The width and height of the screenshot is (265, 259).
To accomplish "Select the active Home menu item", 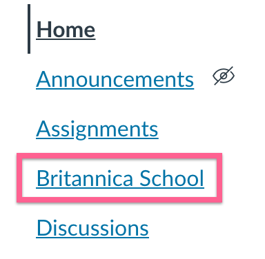I will [66, 30].
